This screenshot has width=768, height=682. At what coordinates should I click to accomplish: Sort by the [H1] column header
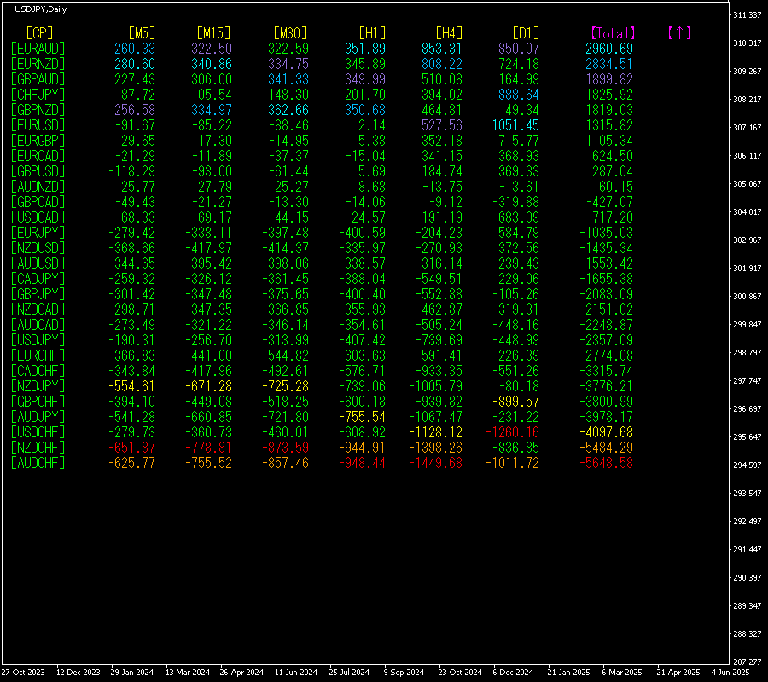tap(372, 33)
